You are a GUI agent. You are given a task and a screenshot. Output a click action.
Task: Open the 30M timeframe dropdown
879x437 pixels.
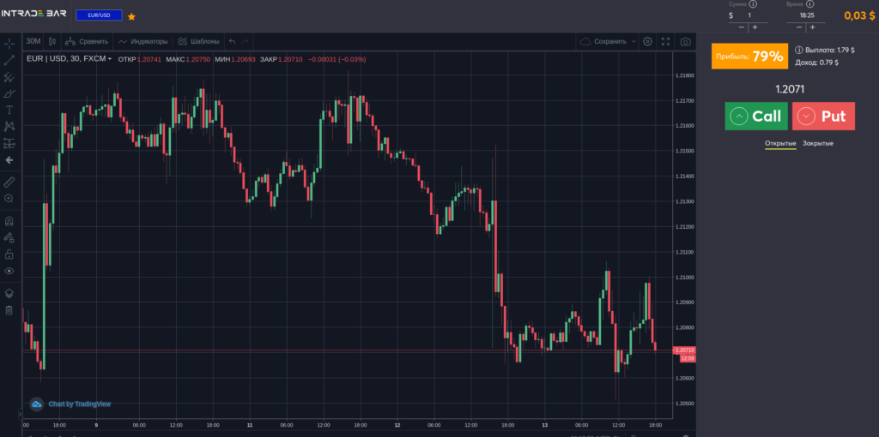tap(33, 41)
